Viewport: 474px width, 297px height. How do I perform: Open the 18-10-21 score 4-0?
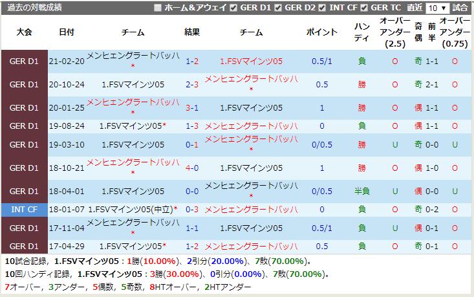click(192, 168)
